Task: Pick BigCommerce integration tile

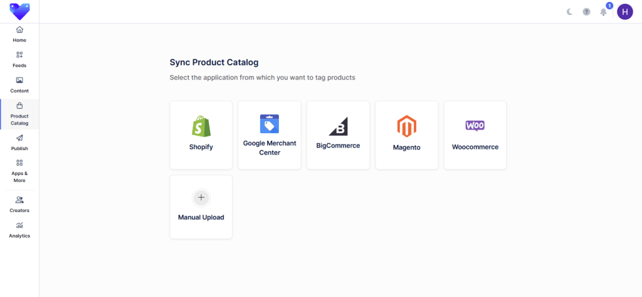Action: coord(338,135)
